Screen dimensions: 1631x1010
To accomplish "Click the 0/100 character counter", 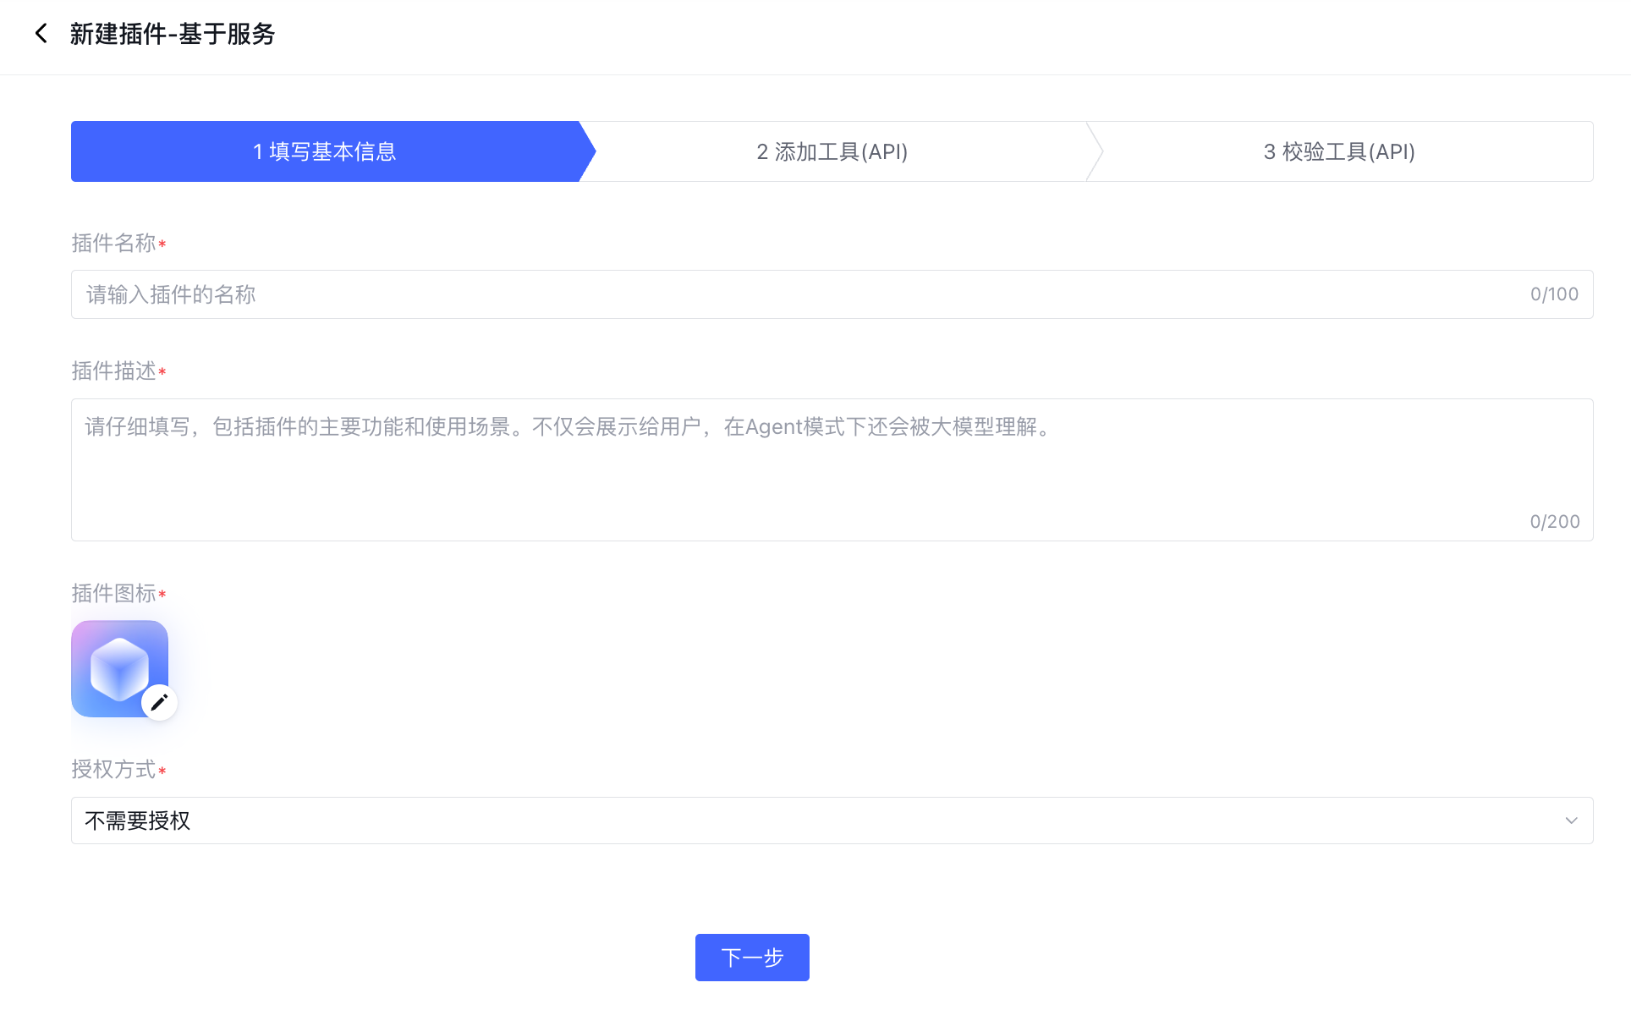I will click(x=1554, y=294).
